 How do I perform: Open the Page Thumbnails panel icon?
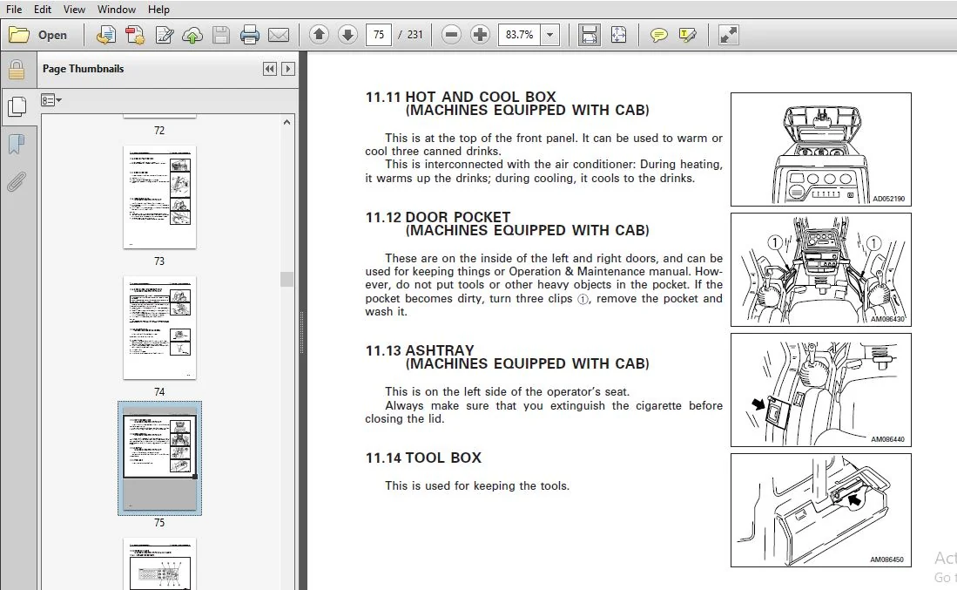(17, 107)
